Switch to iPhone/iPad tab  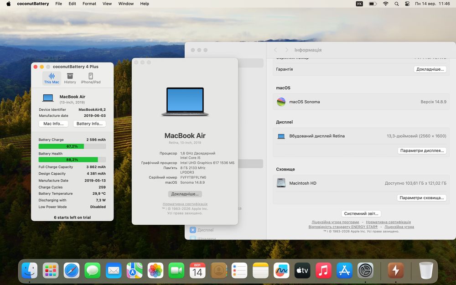pos(91,78)
